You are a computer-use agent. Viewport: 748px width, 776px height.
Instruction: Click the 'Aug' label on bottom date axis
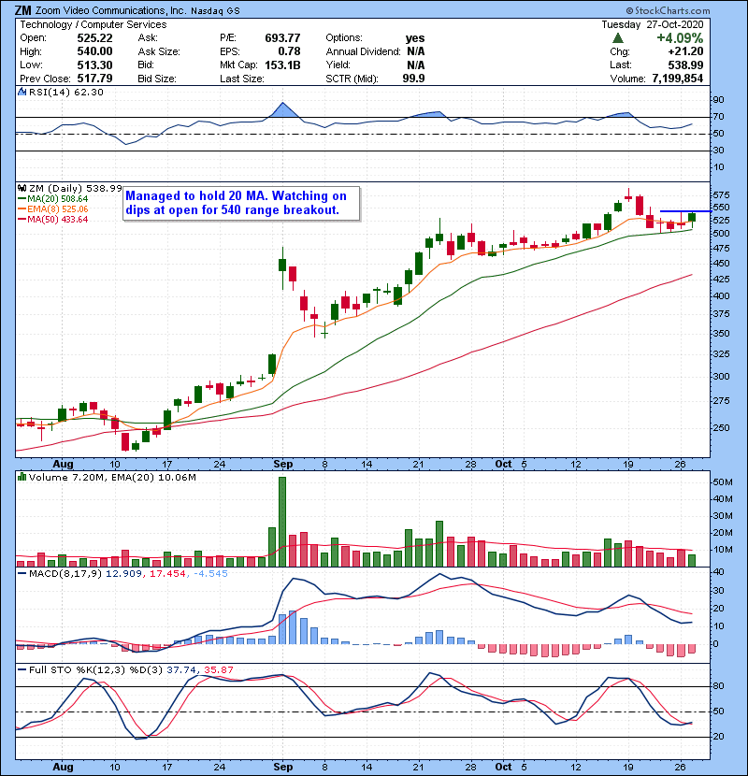click(x=63, y=767)
